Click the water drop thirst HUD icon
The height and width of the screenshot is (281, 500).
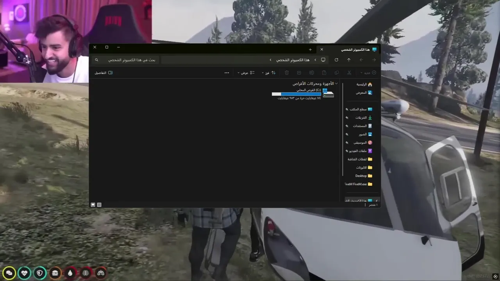click(70, 273)
